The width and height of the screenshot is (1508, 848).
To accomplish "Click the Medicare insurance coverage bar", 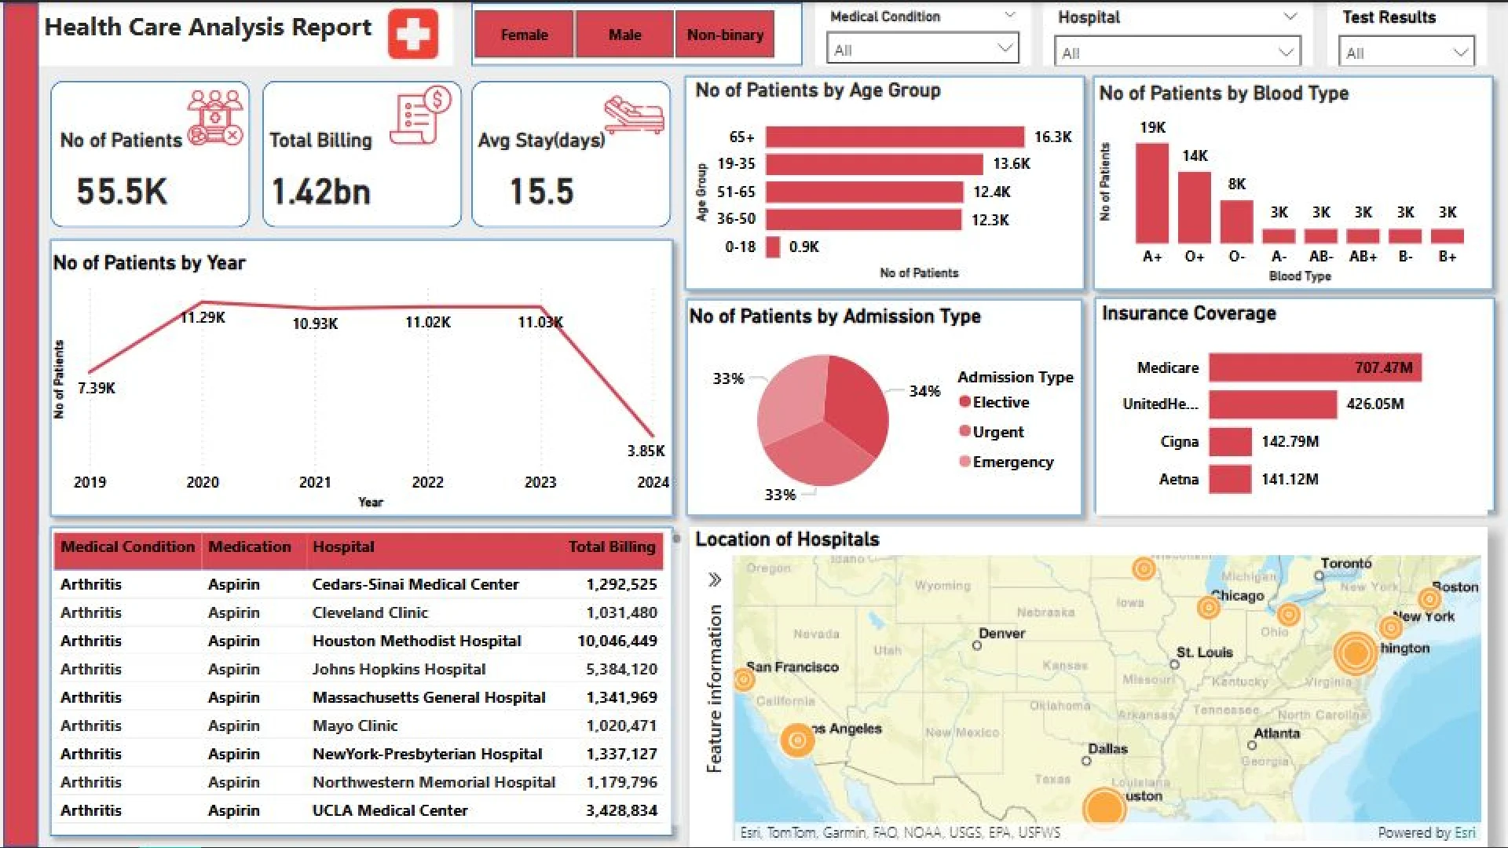I will tap(1314, 367).
